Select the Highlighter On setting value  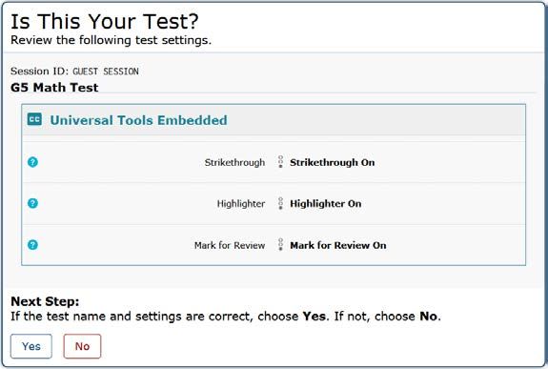click(x=325, y=204)
